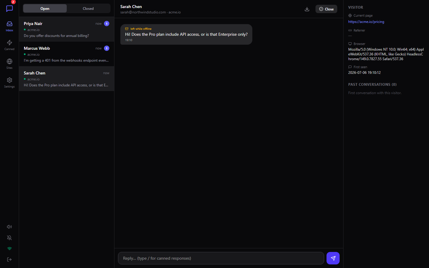Click unread badge on Priya Nair's row
The width and height of the screenshot is (429, 268).
(x=107, y=24)
